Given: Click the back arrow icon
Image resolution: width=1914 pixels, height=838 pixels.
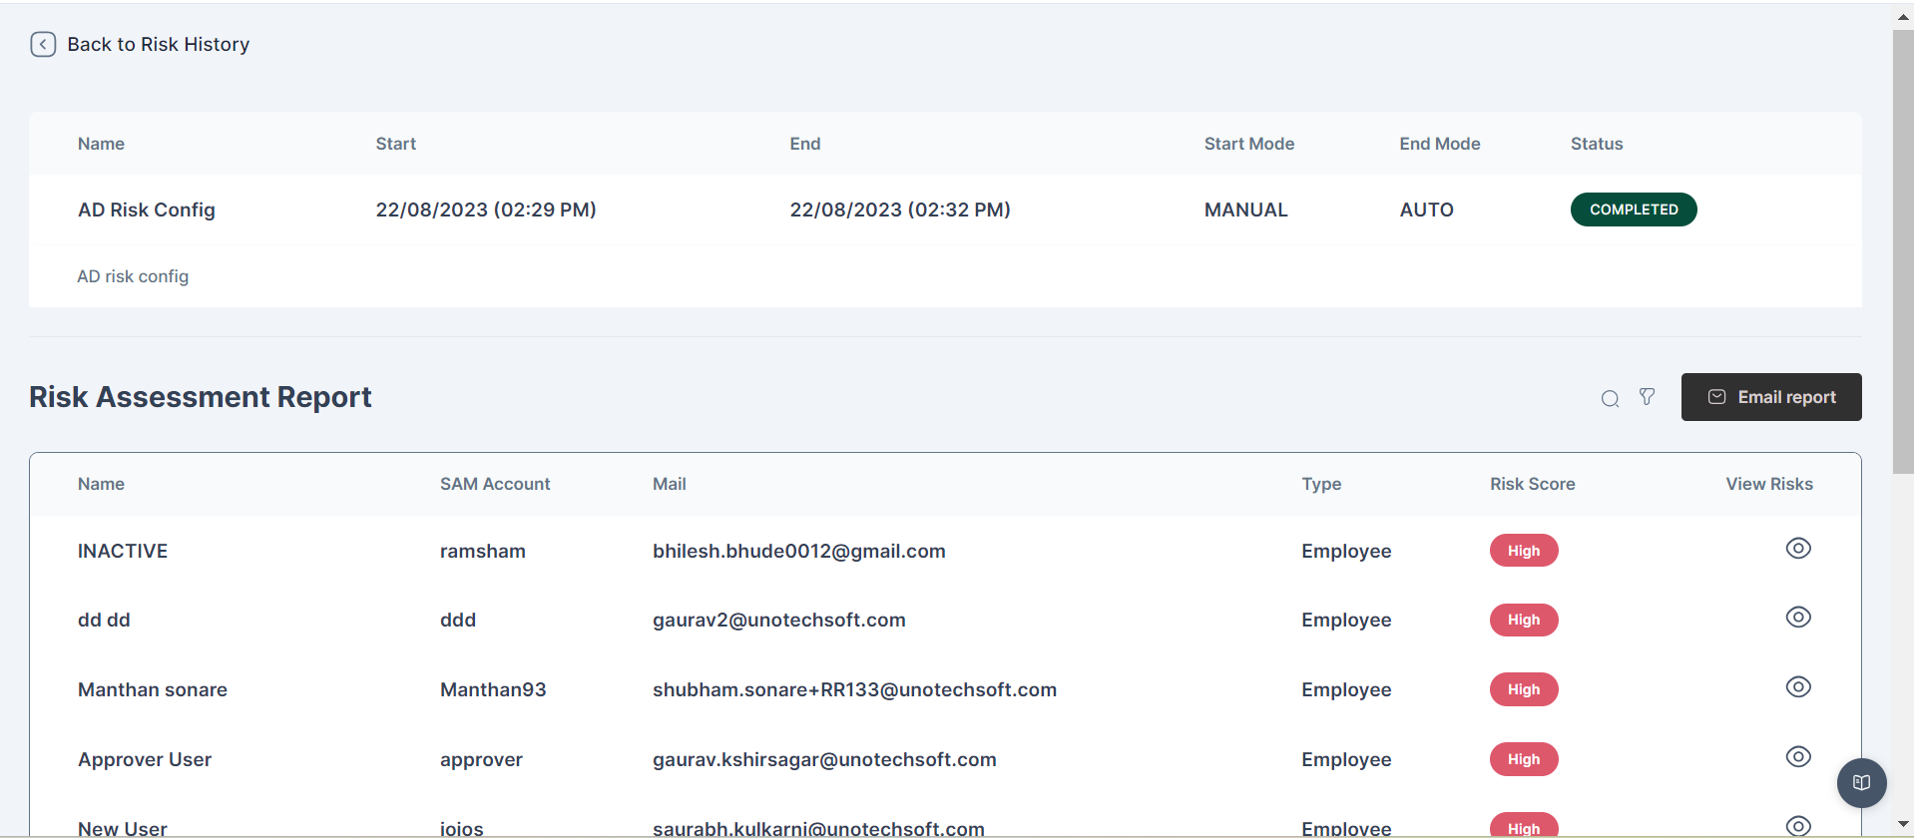Looking at the screenshot, I should pyautogui.click(x=43, y=44).
